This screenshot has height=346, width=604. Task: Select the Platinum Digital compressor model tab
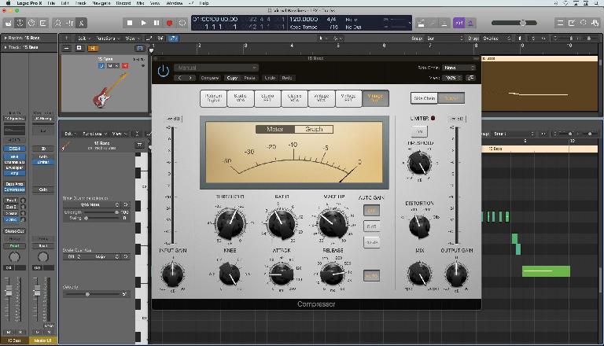[213, 98]
